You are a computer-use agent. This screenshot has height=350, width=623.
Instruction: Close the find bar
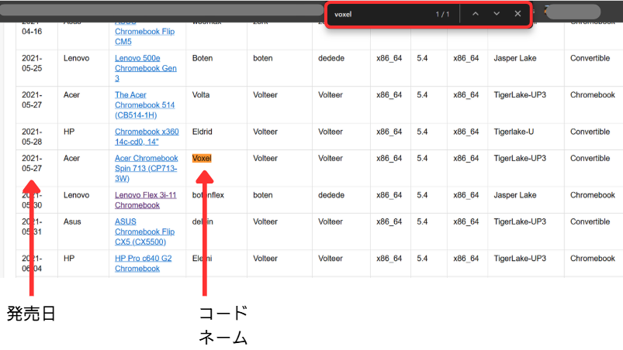[x=517, y=14]
